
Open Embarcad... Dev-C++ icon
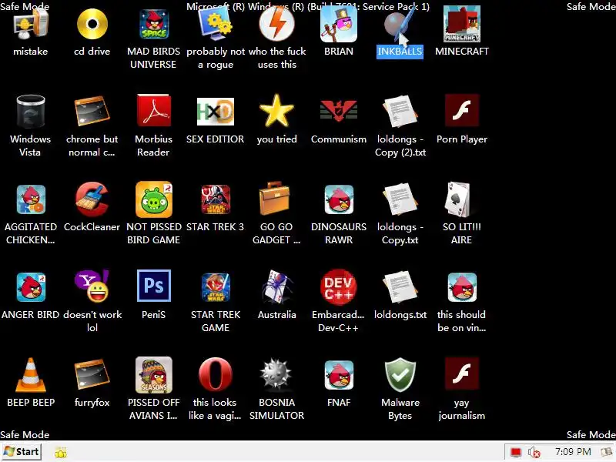[339, 286]
